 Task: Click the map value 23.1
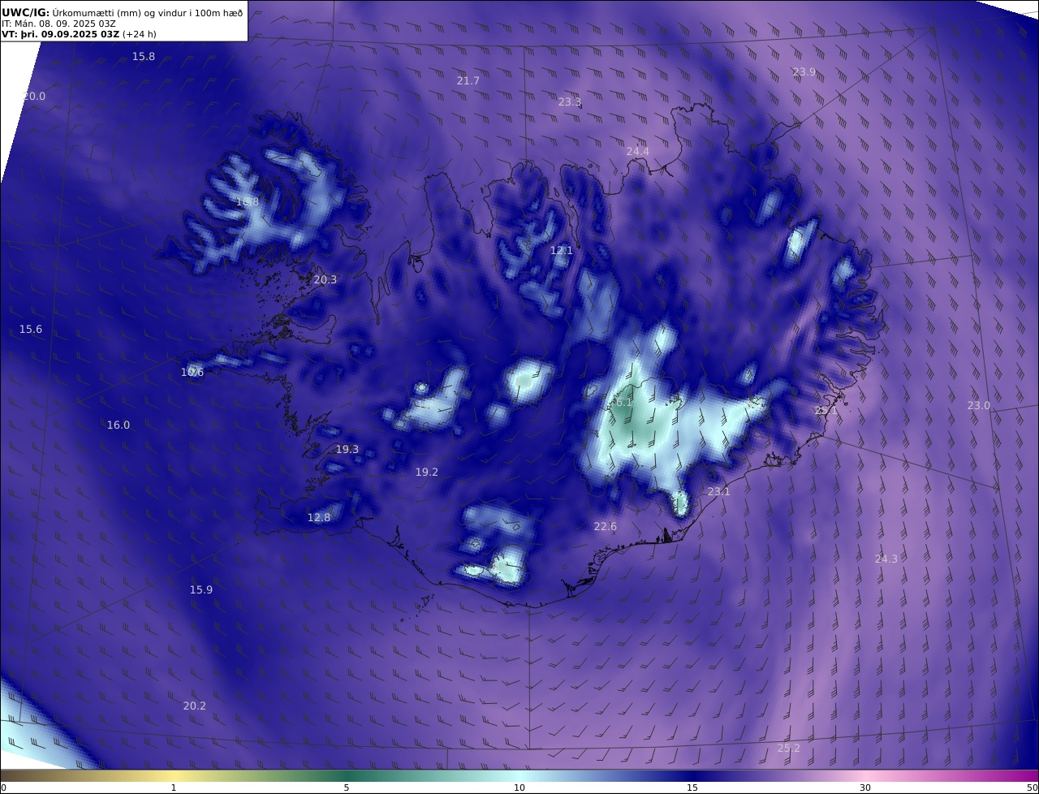pos(719,492)
